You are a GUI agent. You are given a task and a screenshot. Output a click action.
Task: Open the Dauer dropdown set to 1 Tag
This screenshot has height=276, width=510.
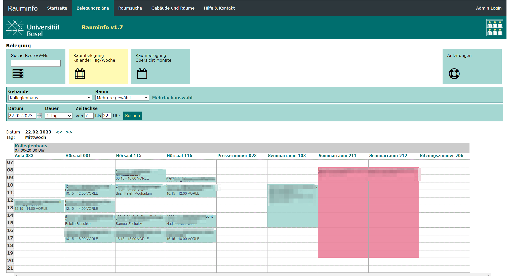[59, 116]
